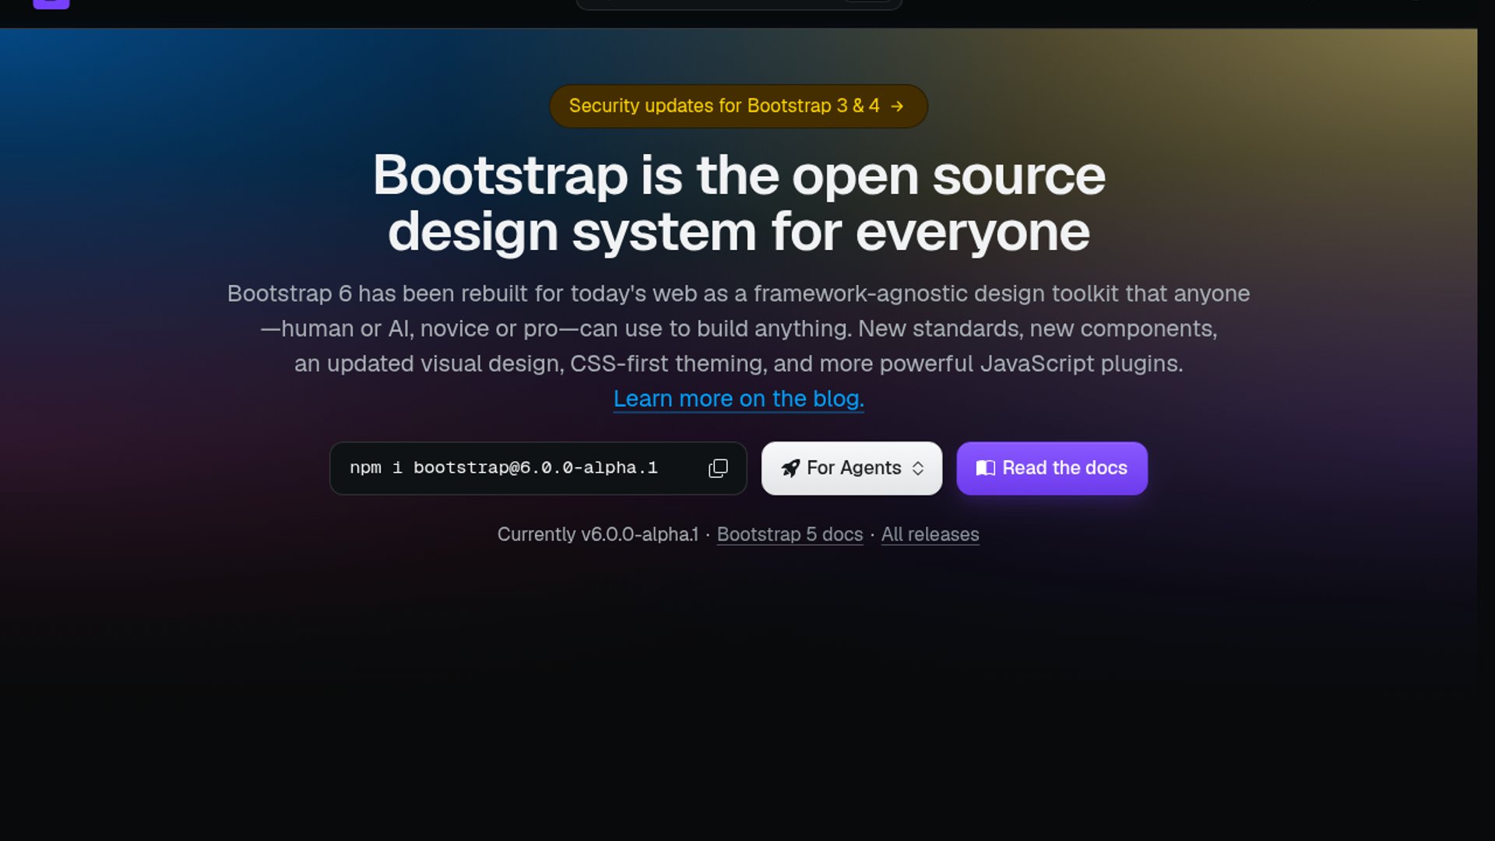Expand the For Agents dropdown
The height and width of the screenshot is (841, 1495).
852,468
